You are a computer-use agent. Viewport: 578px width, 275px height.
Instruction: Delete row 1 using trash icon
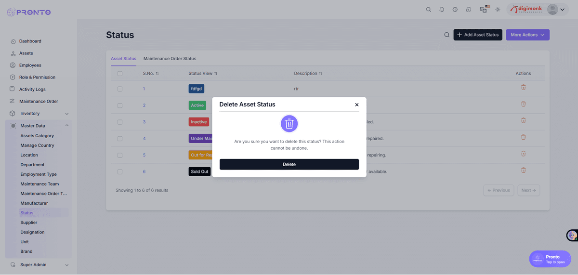[x=523, y=88]
